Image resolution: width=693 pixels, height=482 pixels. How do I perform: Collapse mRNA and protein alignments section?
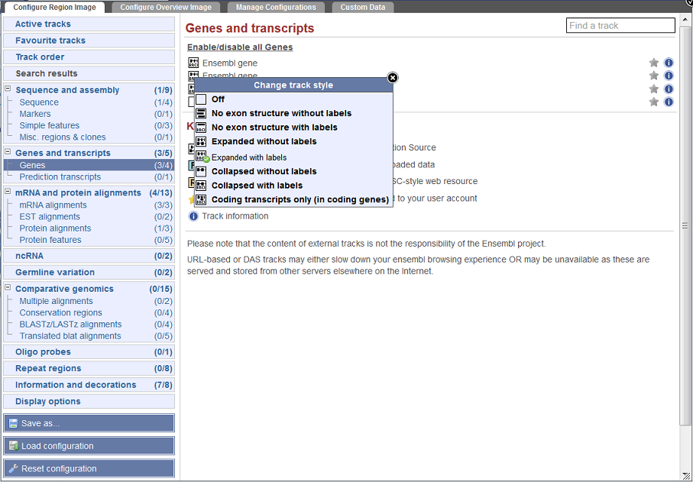click(x=8, y=192)
